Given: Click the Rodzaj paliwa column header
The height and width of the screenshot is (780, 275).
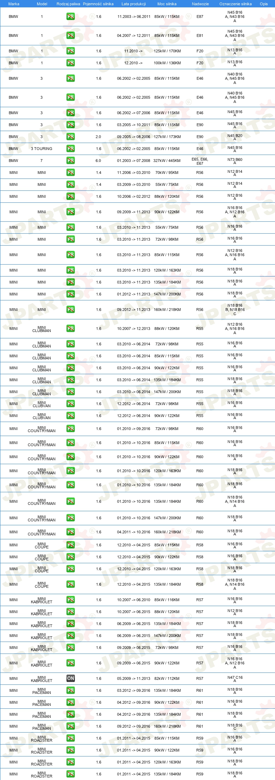Looking at the screenshot, I should 68,4.
